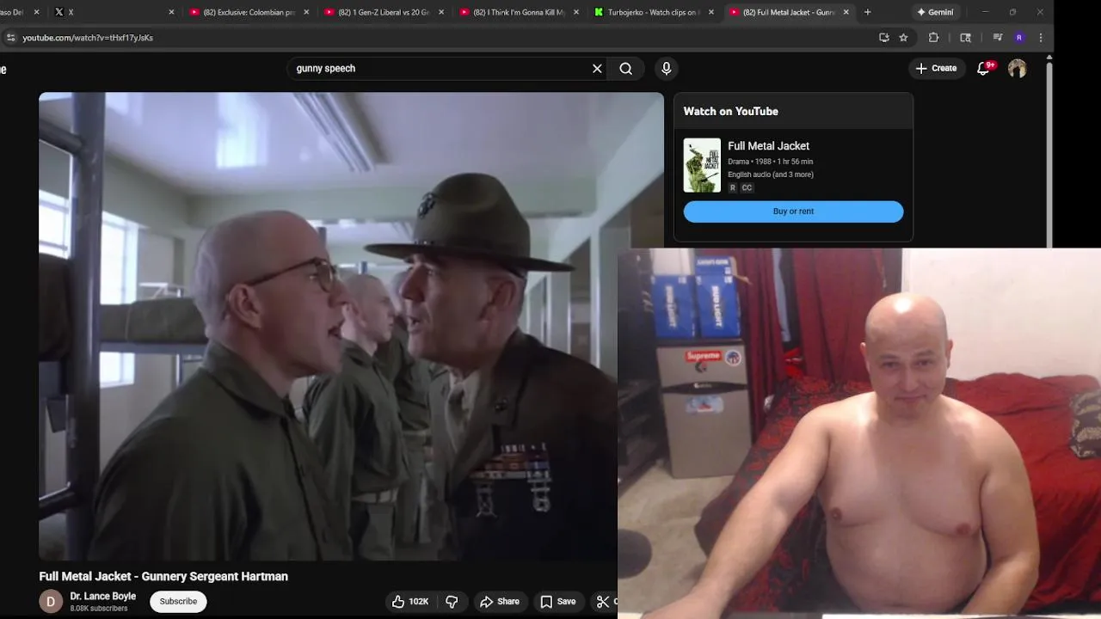Subscribe to Dr. Lance Boyle
Viewport: 1101px width, 619px height.
coord(178,601)
